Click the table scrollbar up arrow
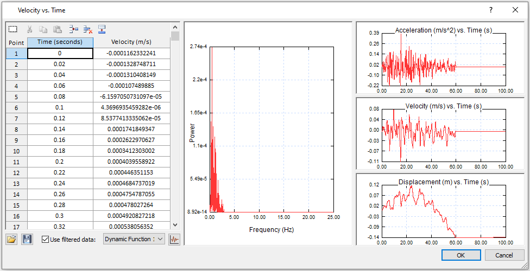 click(175, 27)
